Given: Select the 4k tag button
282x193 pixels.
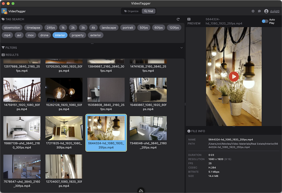Looking at the screenshot, I should [x=93, y=28].
